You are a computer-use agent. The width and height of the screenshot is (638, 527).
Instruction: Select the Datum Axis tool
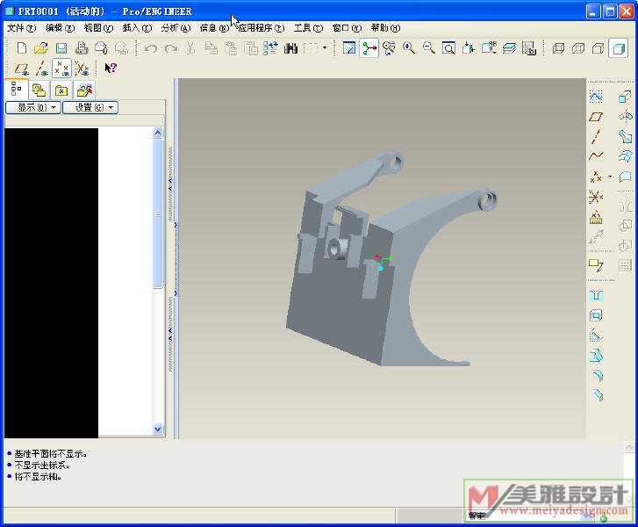596,136
